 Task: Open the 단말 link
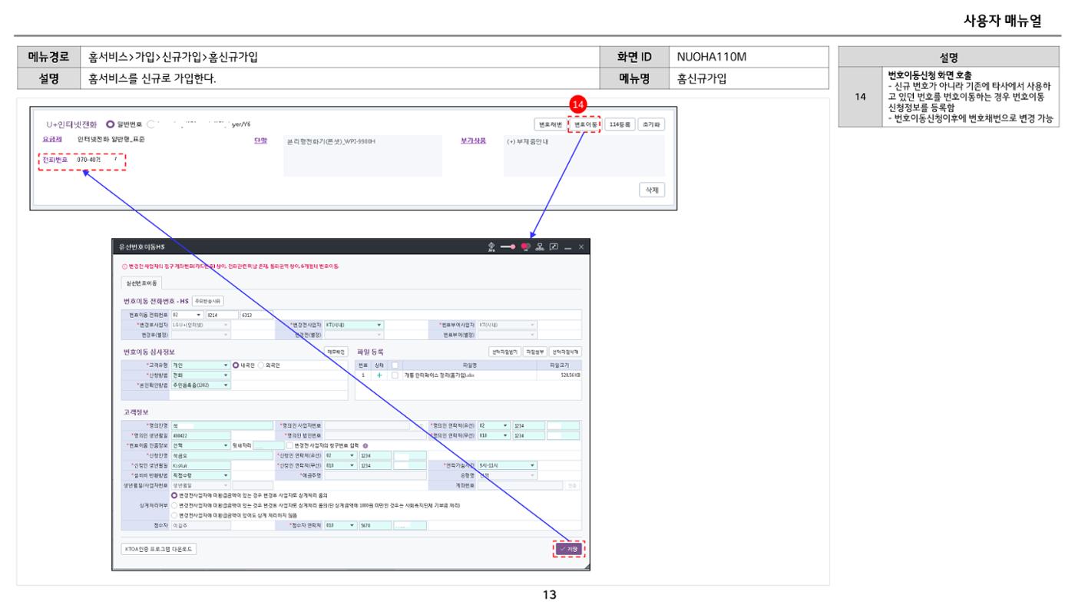tap(260, 140)
